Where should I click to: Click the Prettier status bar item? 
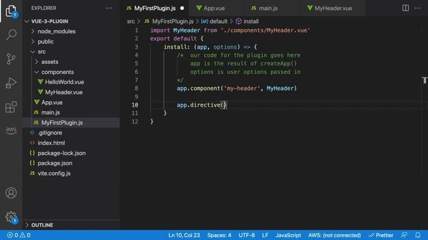[381, 235]
